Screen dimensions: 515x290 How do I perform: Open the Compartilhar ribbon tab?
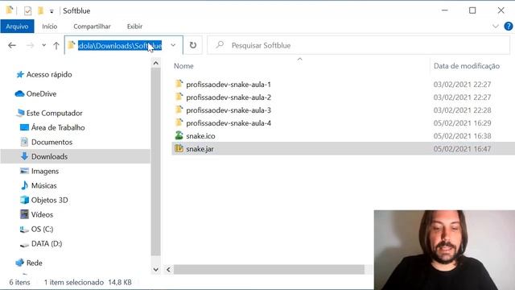(x=92, y=27)
